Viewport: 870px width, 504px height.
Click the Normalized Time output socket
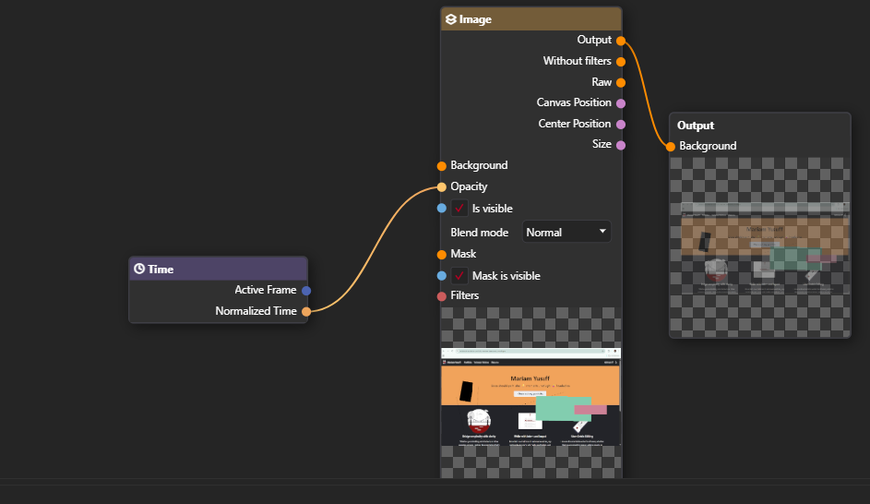pos(306,312)
